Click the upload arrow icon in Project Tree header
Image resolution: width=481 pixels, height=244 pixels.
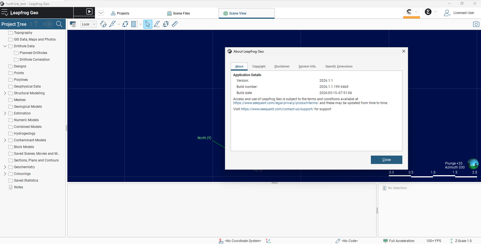[x=36, y=24]
